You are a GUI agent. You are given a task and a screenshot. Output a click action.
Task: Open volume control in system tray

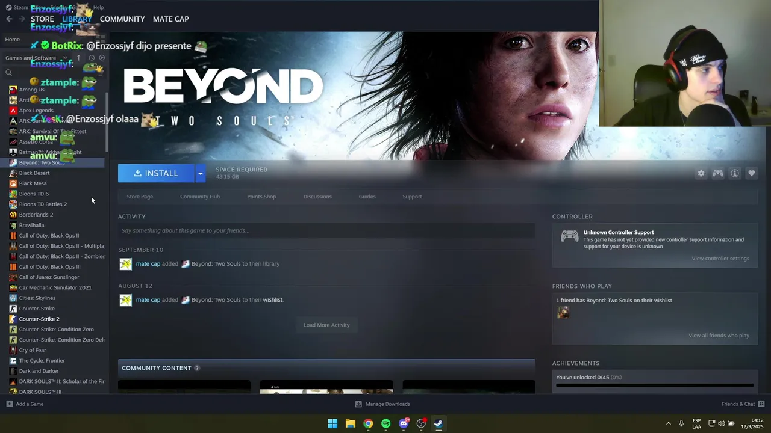[x=722, y=423]
